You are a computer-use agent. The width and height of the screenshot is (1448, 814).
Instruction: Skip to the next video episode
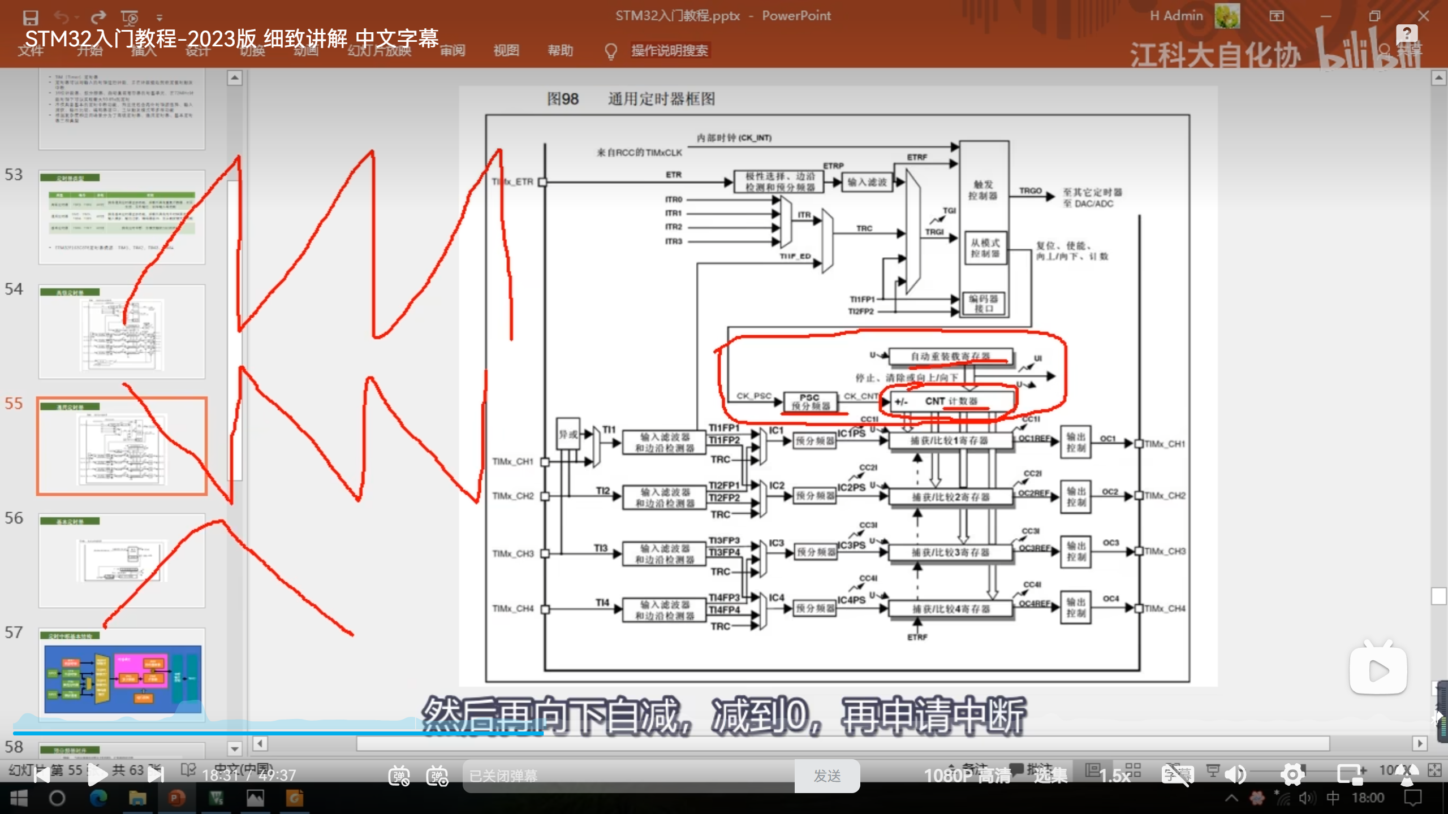156,775
